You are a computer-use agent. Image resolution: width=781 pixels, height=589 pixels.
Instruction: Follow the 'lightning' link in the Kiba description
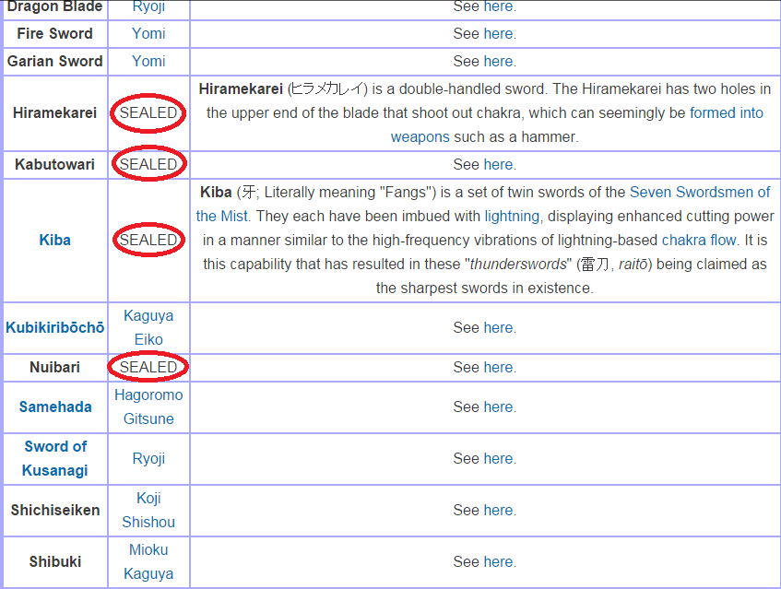coord(510,216)
